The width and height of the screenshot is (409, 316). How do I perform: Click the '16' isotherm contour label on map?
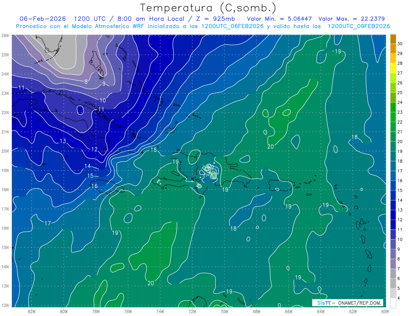tap(94, 186)
